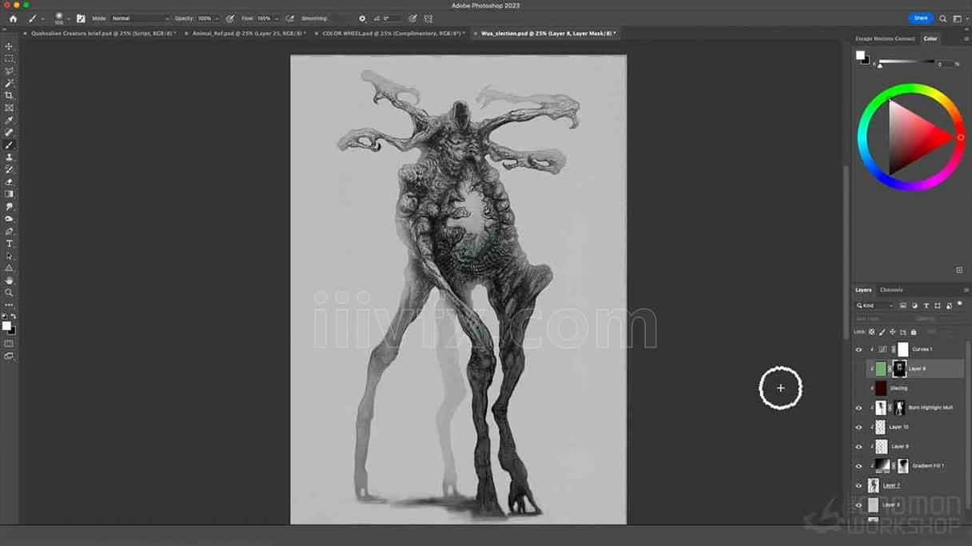Click the Share button
The width and height of the screenshot is (972, 546).
921,18
